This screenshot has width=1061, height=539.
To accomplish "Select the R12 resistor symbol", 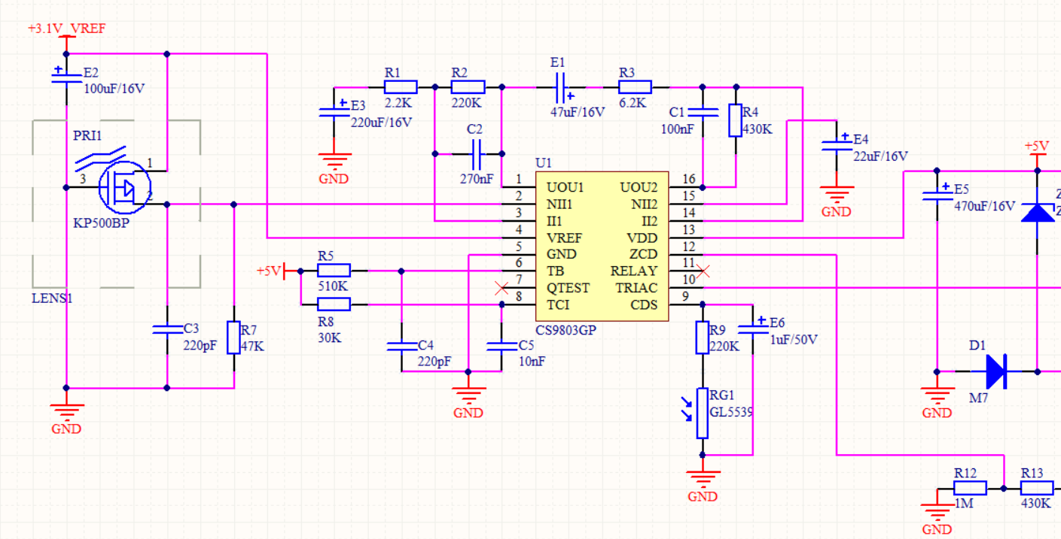I will point(970,488).
